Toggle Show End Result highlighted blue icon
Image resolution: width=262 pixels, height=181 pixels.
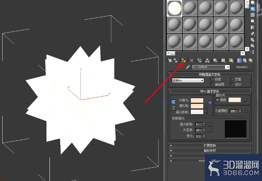pos(239,60)
